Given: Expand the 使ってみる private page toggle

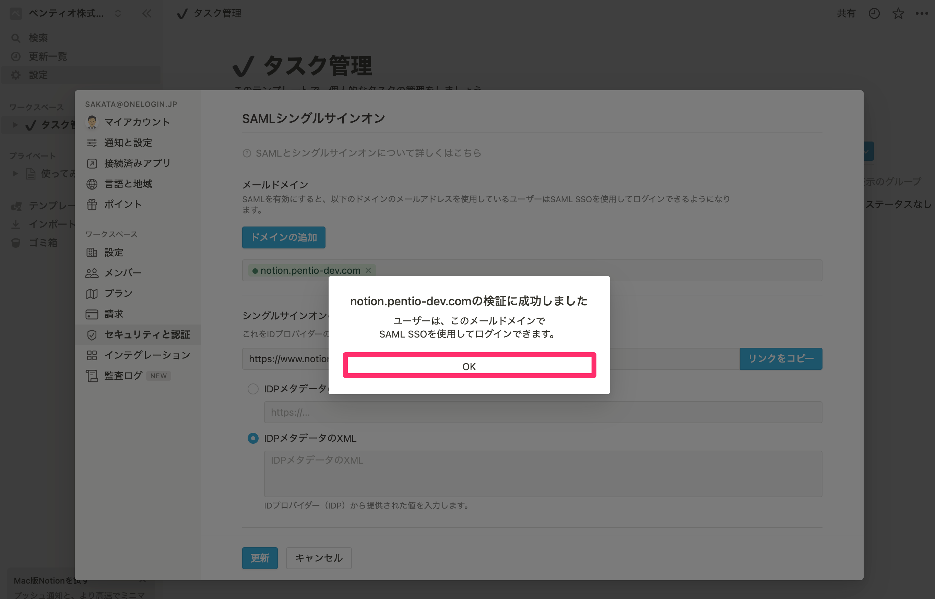Looking at the screenshot, I should point(15,173).
